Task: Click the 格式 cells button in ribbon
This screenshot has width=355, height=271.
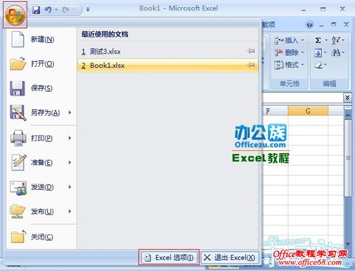Action: point(289,65)
